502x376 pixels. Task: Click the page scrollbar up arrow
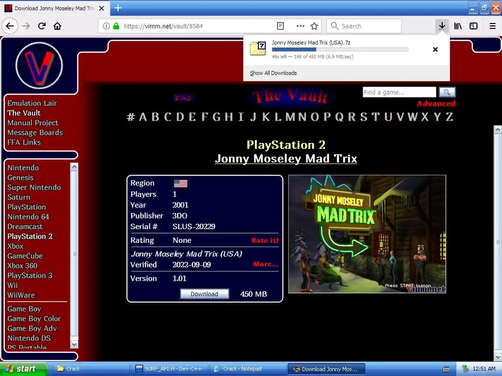coord(498,129)
